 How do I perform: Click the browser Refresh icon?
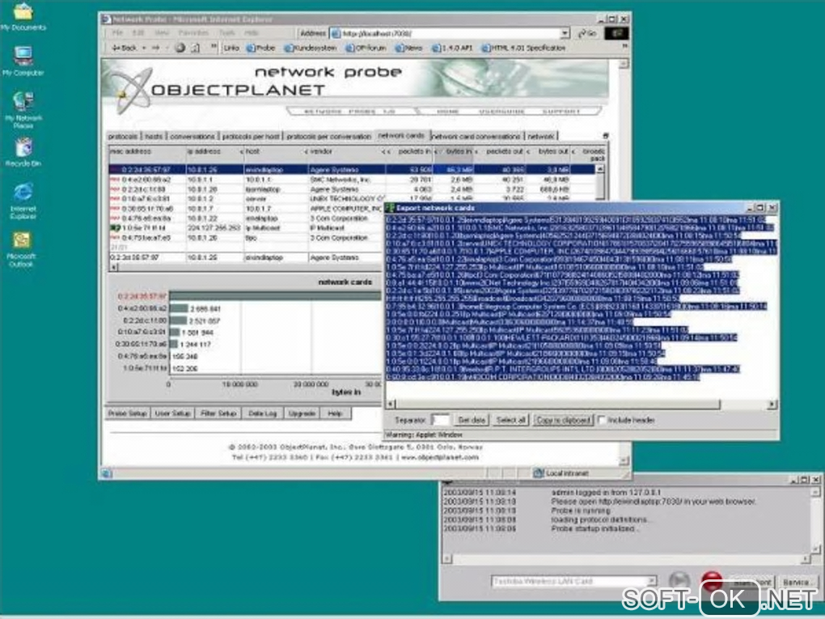tap(195, 48)
